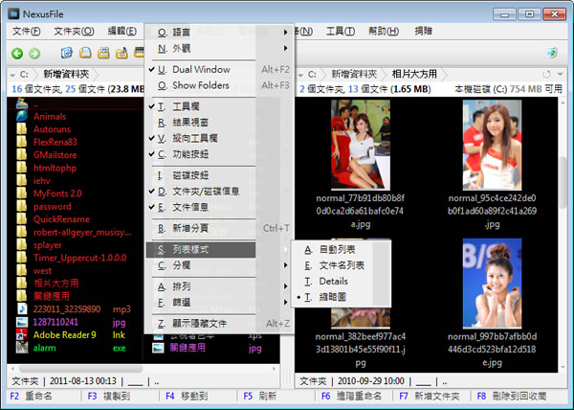Go back with the green left arrow
The image size is (574, 410).
(x=17, y=54)
